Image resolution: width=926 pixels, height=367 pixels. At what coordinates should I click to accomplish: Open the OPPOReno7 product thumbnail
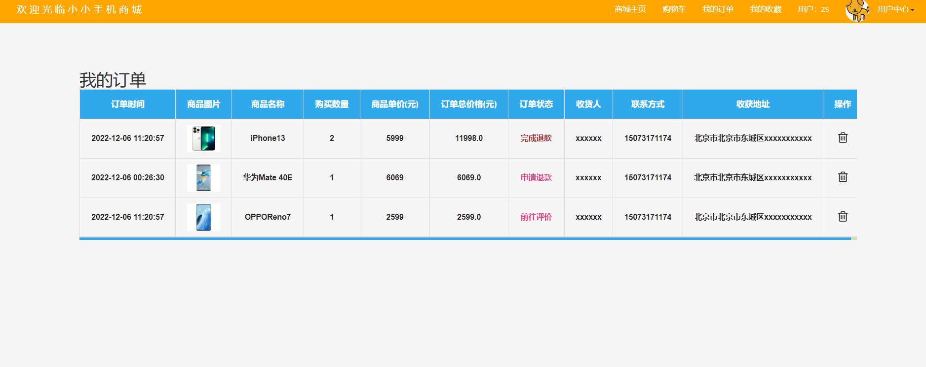click(x=203, y=217)
